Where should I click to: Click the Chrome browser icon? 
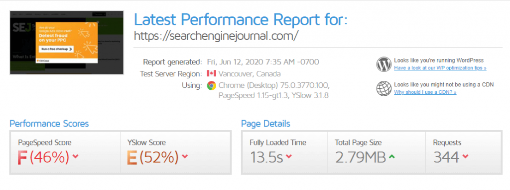click(x=211, y=86)
